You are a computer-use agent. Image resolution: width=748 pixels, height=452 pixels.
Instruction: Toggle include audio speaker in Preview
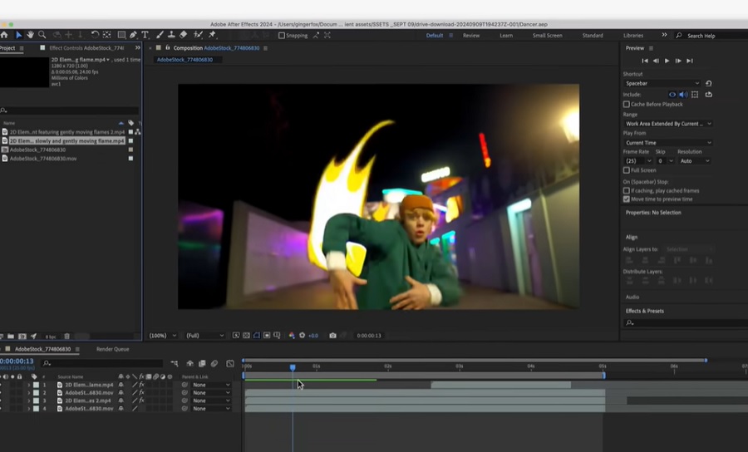[x=683, y=95]
